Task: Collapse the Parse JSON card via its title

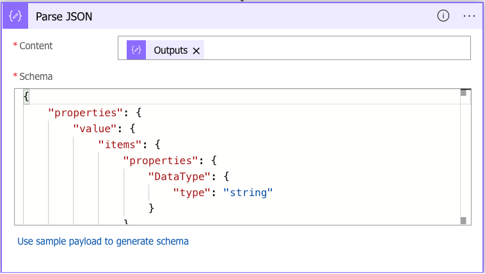Action: [64, 17]
